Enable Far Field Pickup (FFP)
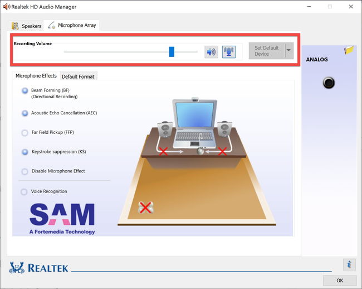Viewport: 362px width, 289px height. tap(25, 133)
